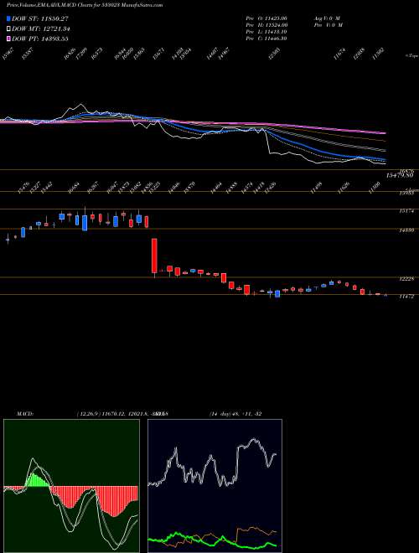Click the 'Avg V: 0 M' label
Viewport: 419px width, 553px height.
[x=326, y=18]
